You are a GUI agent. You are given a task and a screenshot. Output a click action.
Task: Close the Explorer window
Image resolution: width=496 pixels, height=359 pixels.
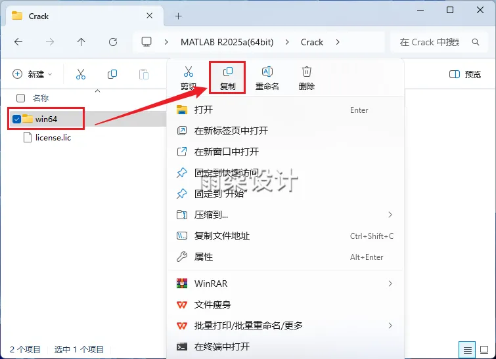(x=480, y=10)
